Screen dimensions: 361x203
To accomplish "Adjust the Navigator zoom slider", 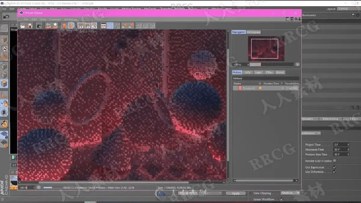I will [x=271, y=65].
